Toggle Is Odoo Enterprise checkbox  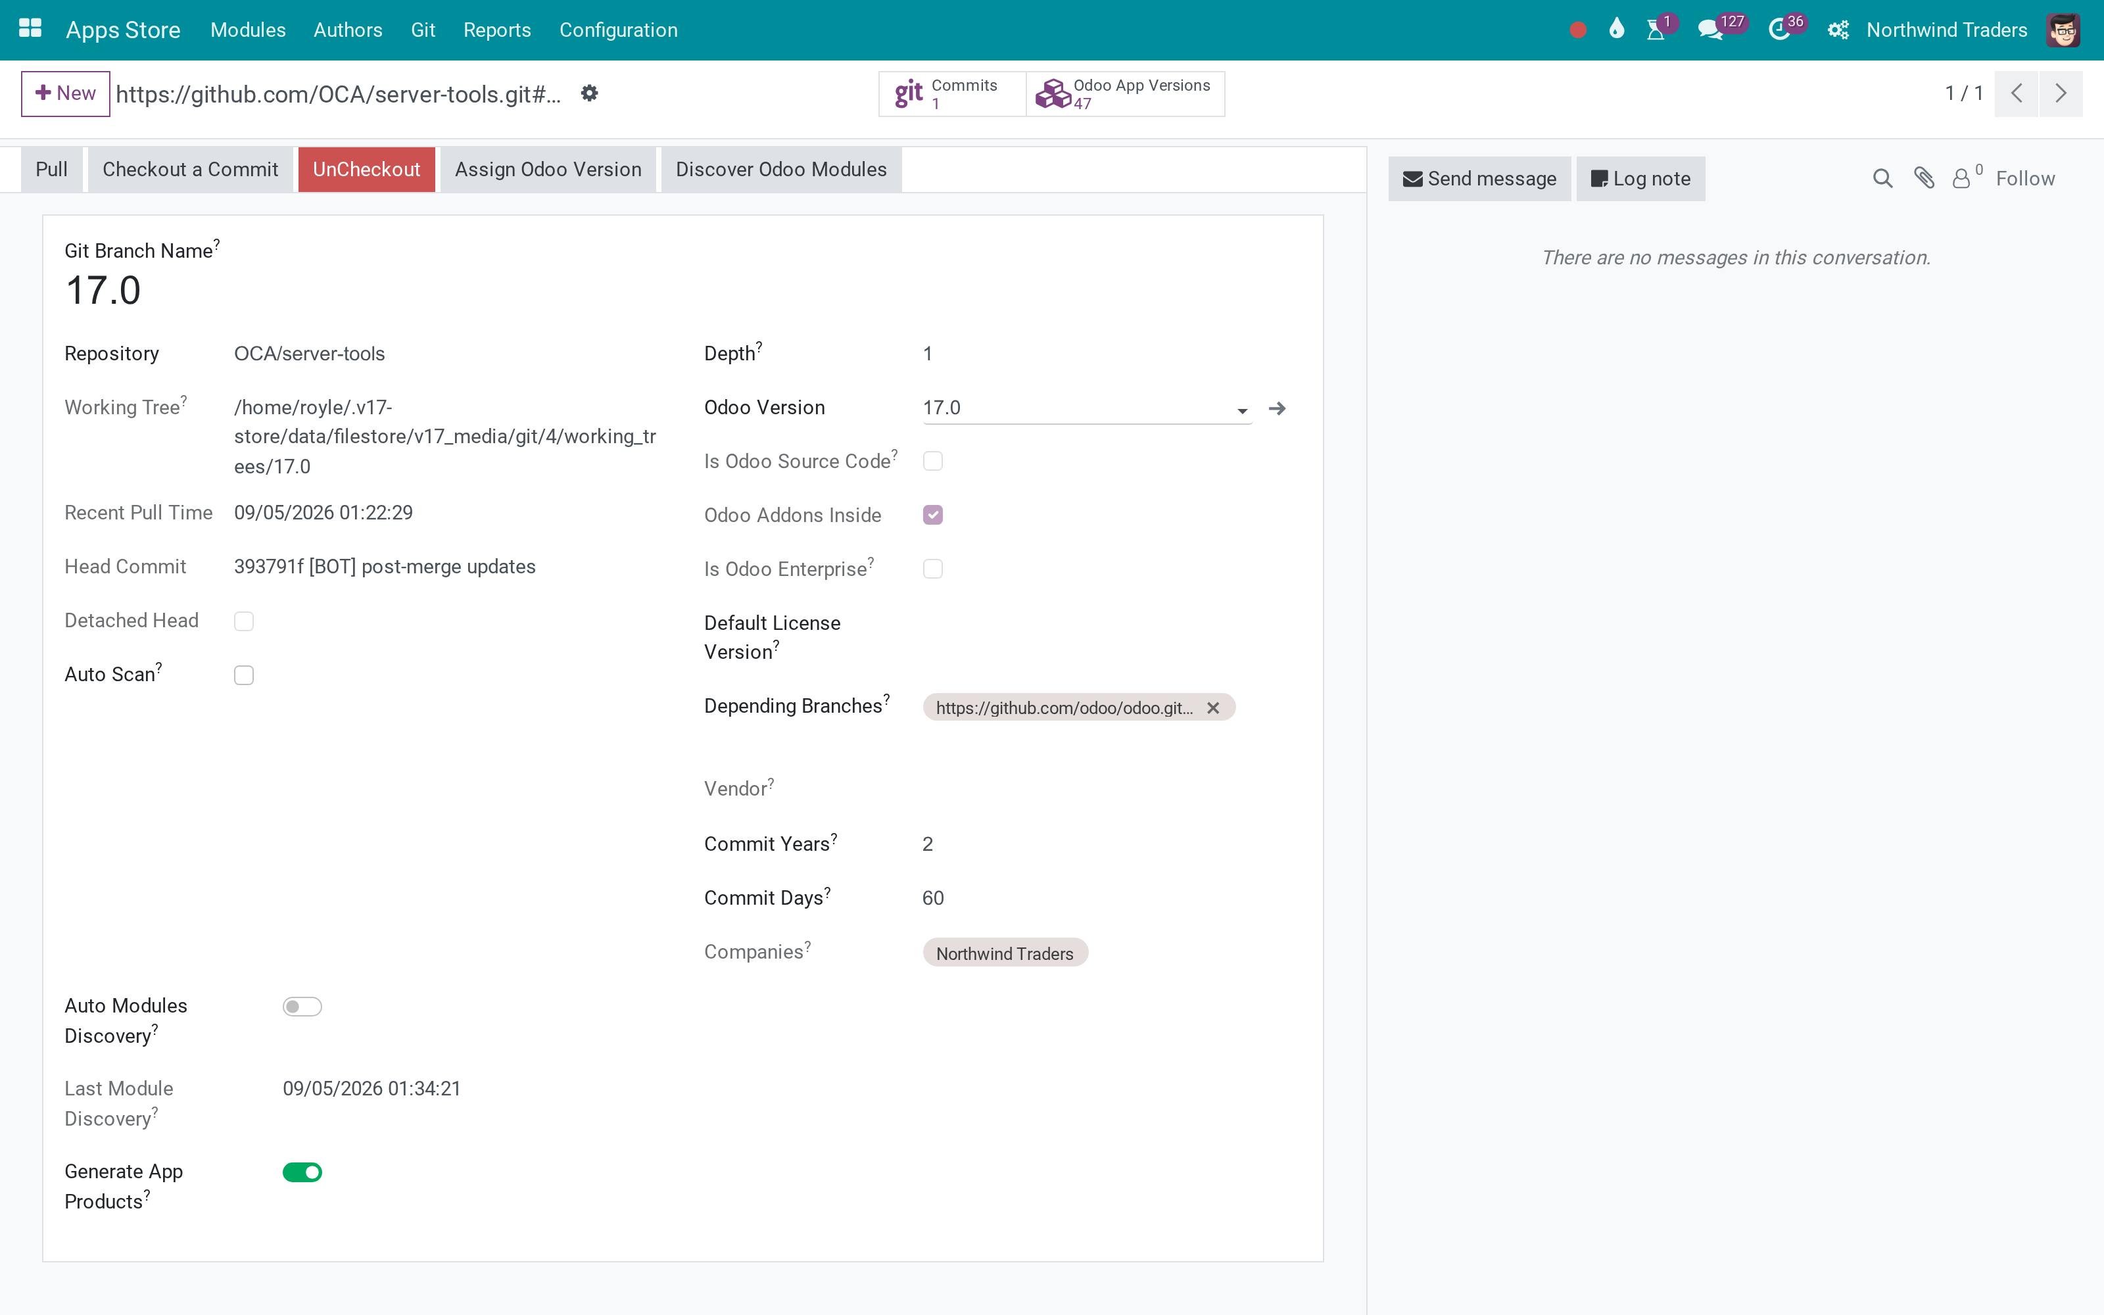pos(933,569)
